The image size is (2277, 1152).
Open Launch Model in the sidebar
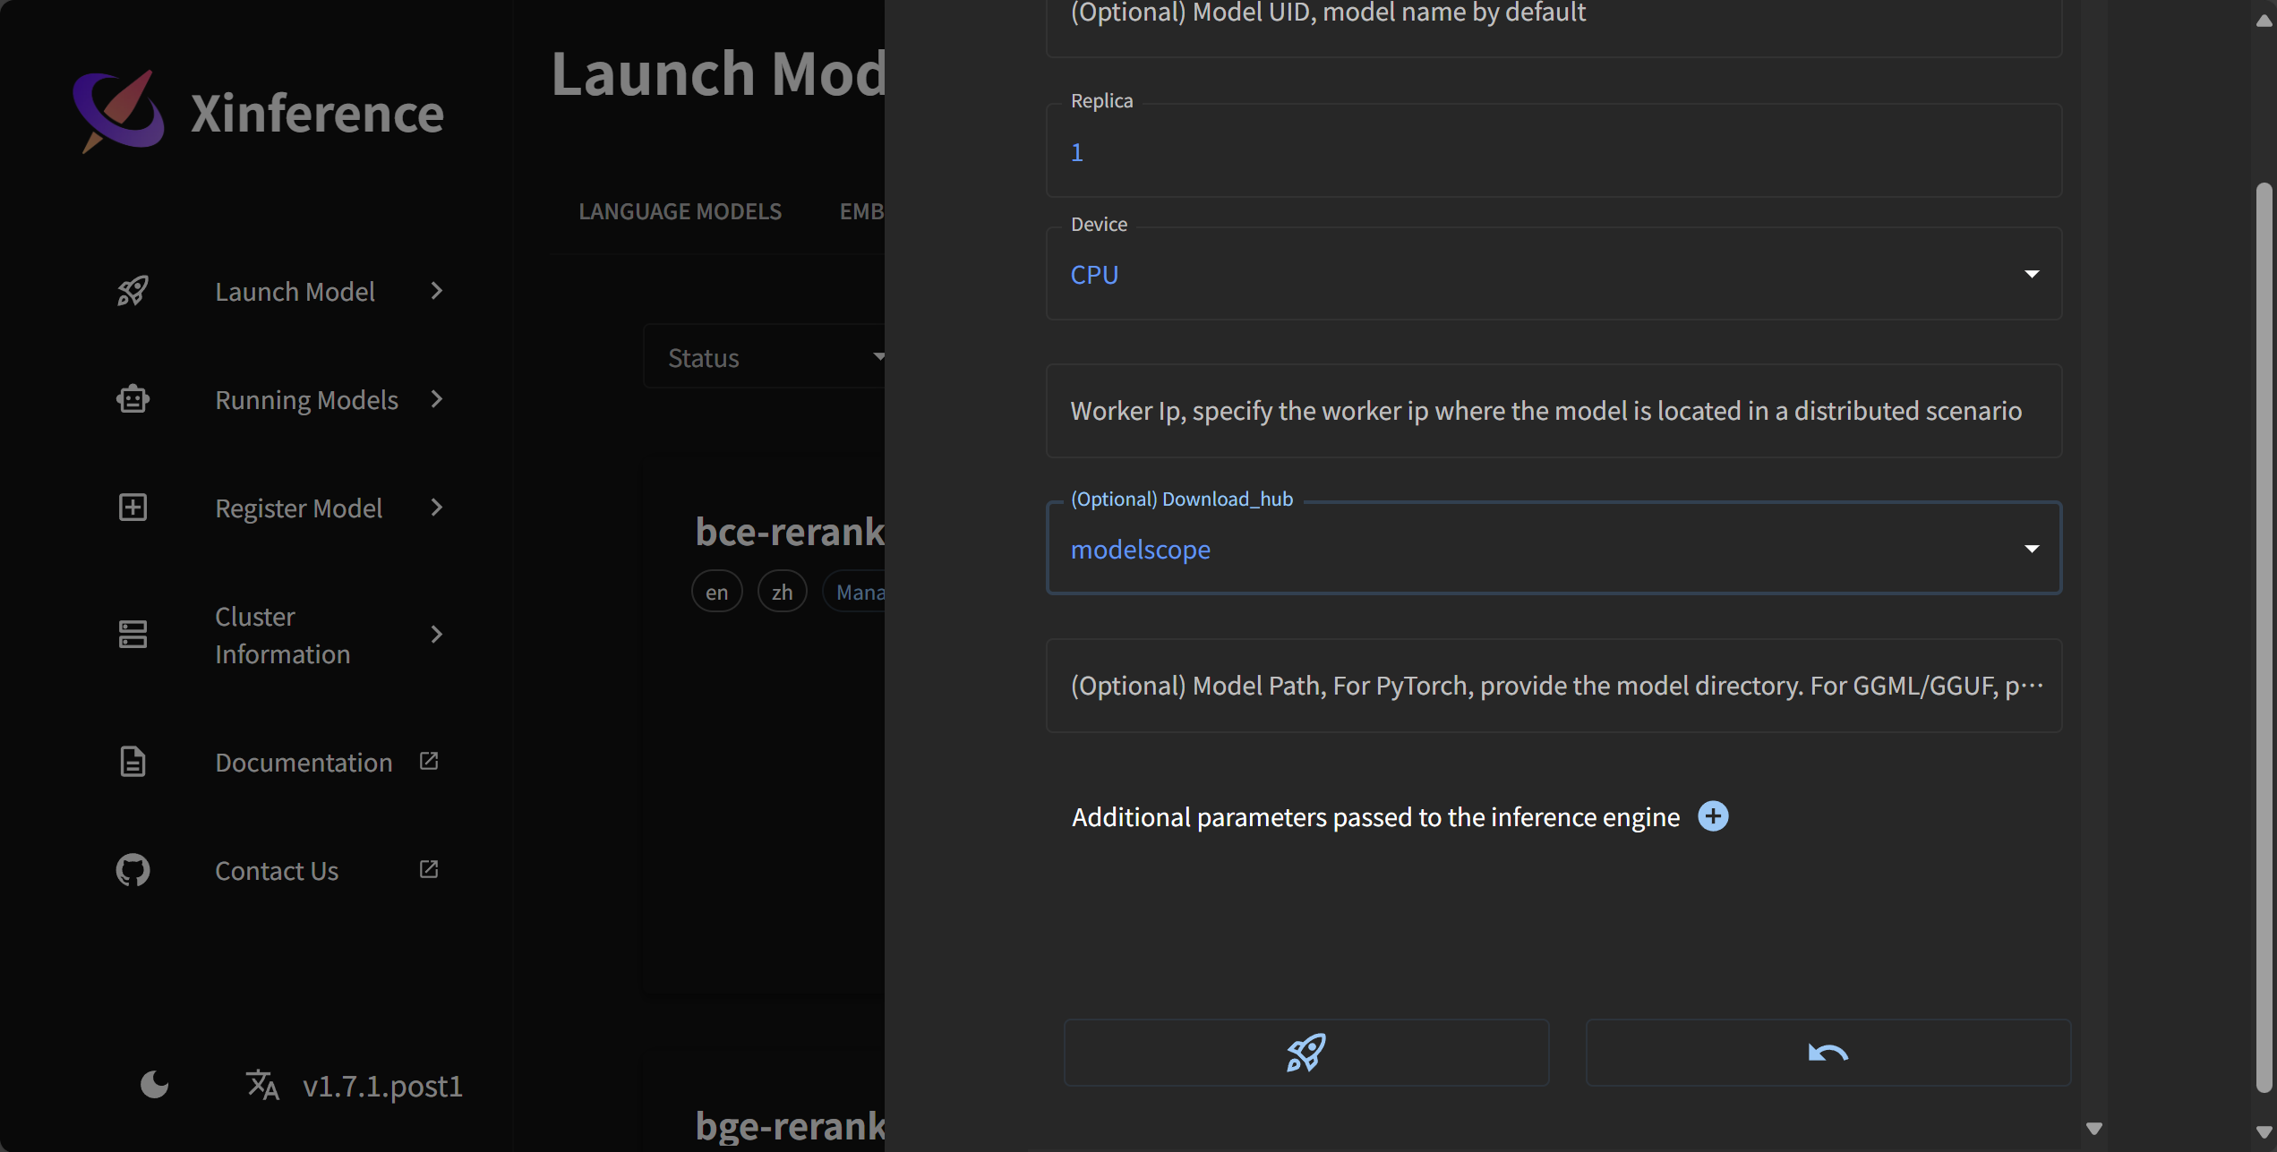pos(295,291)
